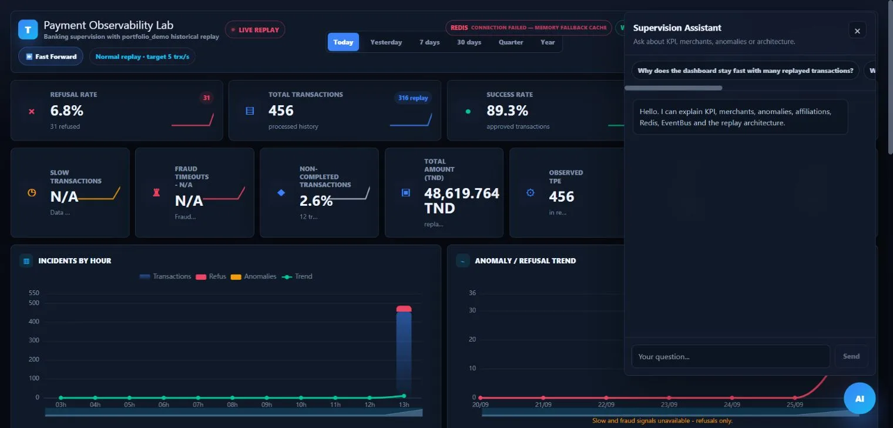Send the assistant question
The image size is (893, 428).
pos(851,356)
